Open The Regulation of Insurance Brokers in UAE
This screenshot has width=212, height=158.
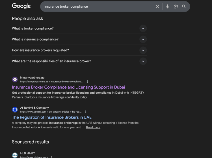point(52,117)
